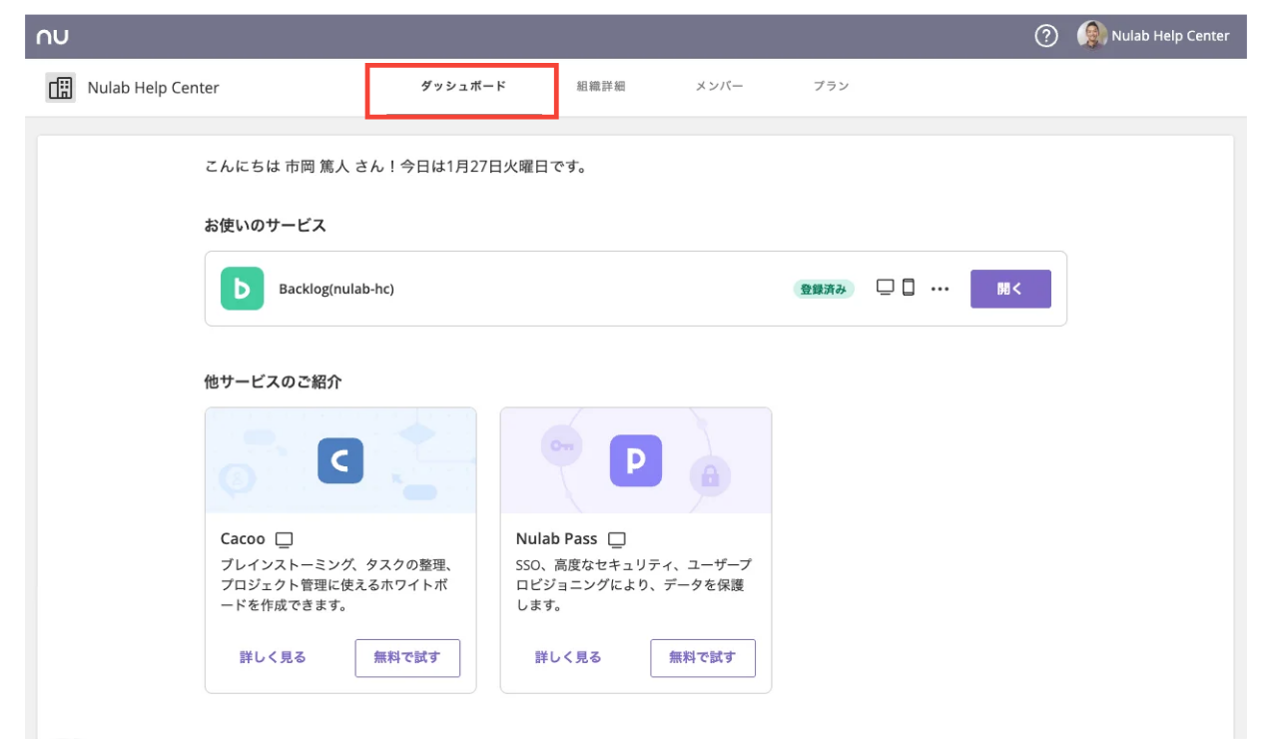Click the 開く button for Backlog

[x=1010, y=289]
